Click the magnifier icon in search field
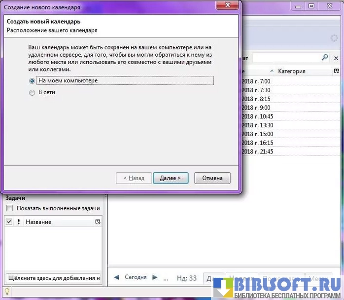344x300 pixels. click(x=325, y=58)
